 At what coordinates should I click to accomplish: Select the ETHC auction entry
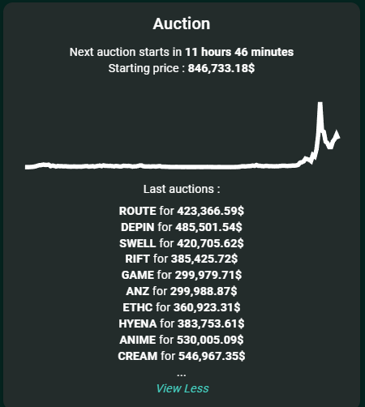pos(182,307)
